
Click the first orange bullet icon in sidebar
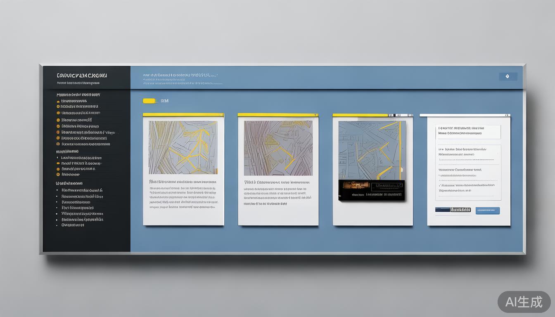58,101
